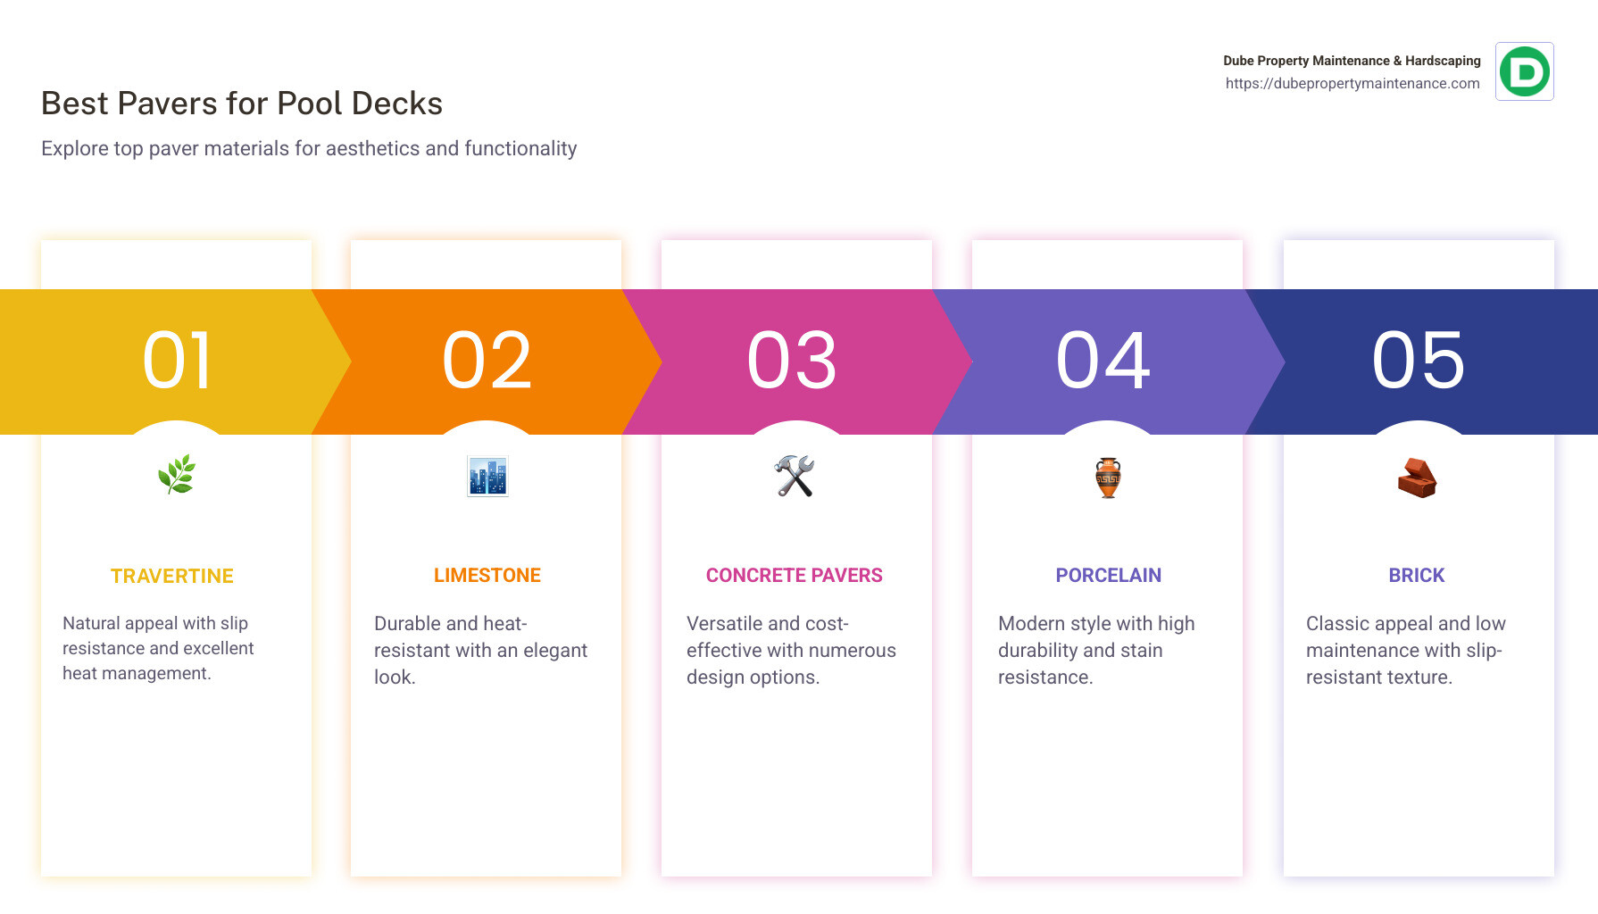Click the Dube Property Maintenance & Hardscaping name
The image size is (1598, 914).
click(x=1351, y=61)
